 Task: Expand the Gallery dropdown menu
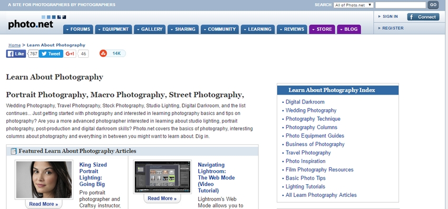pos(150,29)
